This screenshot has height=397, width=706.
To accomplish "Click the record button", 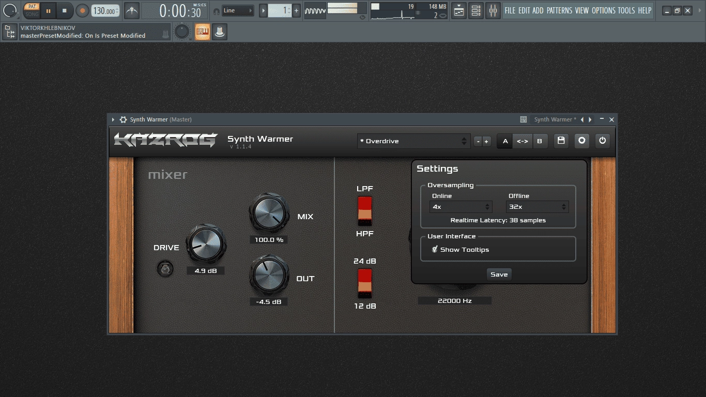I will click(x=82, y=10).
